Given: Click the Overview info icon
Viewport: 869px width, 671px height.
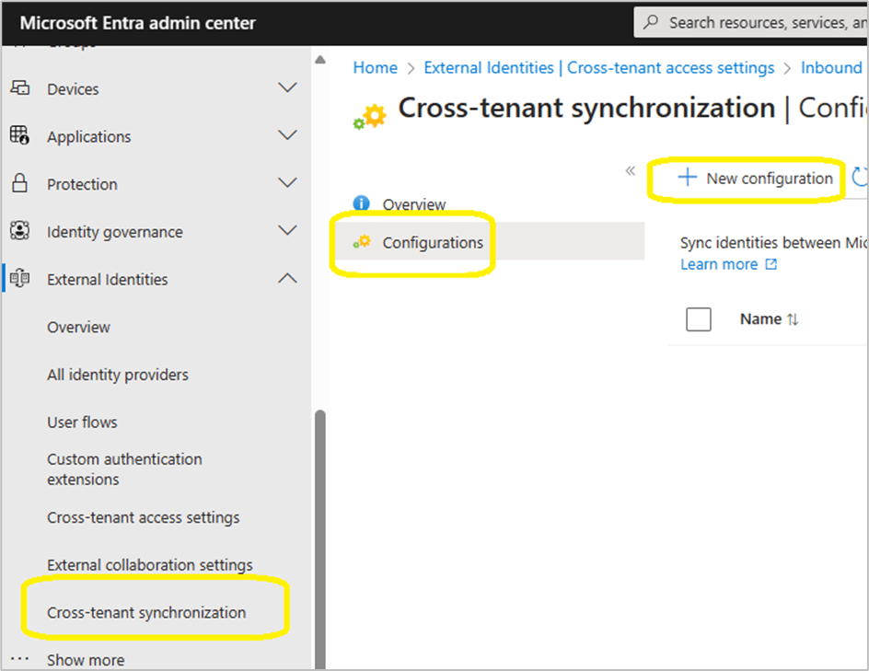Looking at the screenshot, I should click(362, 204).
